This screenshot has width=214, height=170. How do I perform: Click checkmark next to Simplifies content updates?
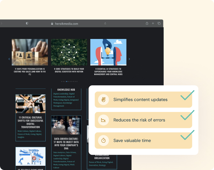187,95
